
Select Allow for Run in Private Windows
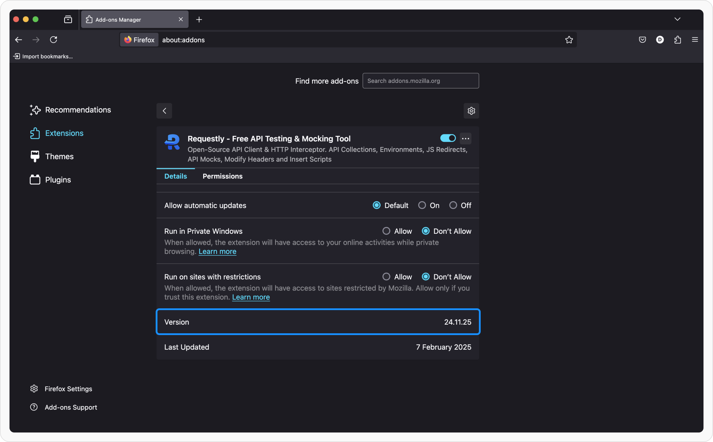point(386,231)
